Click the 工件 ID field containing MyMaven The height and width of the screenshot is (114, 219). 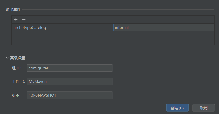pyautogui.click(x=70, y=81)
